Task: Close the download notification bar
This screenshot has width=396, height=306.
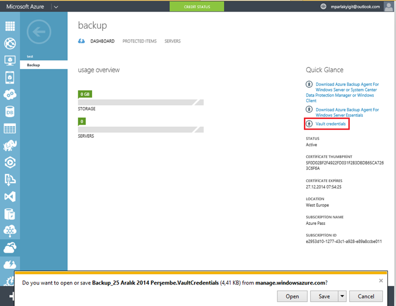Action: [381, 281]
